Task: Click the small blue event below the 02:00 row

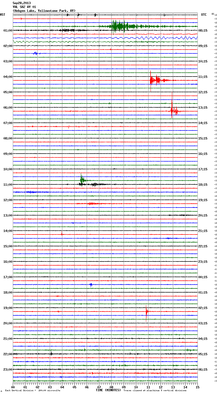Action: coord(36,53)
